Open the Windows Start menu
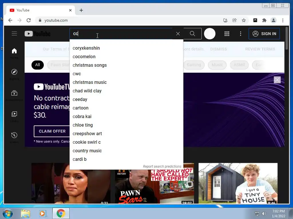293x219 pixels. (7, 213)
